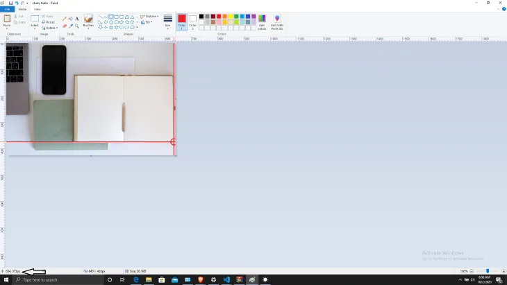Click inside Type here to search box
The height and width of the screenshot is (285, 507).
(58, 280)
